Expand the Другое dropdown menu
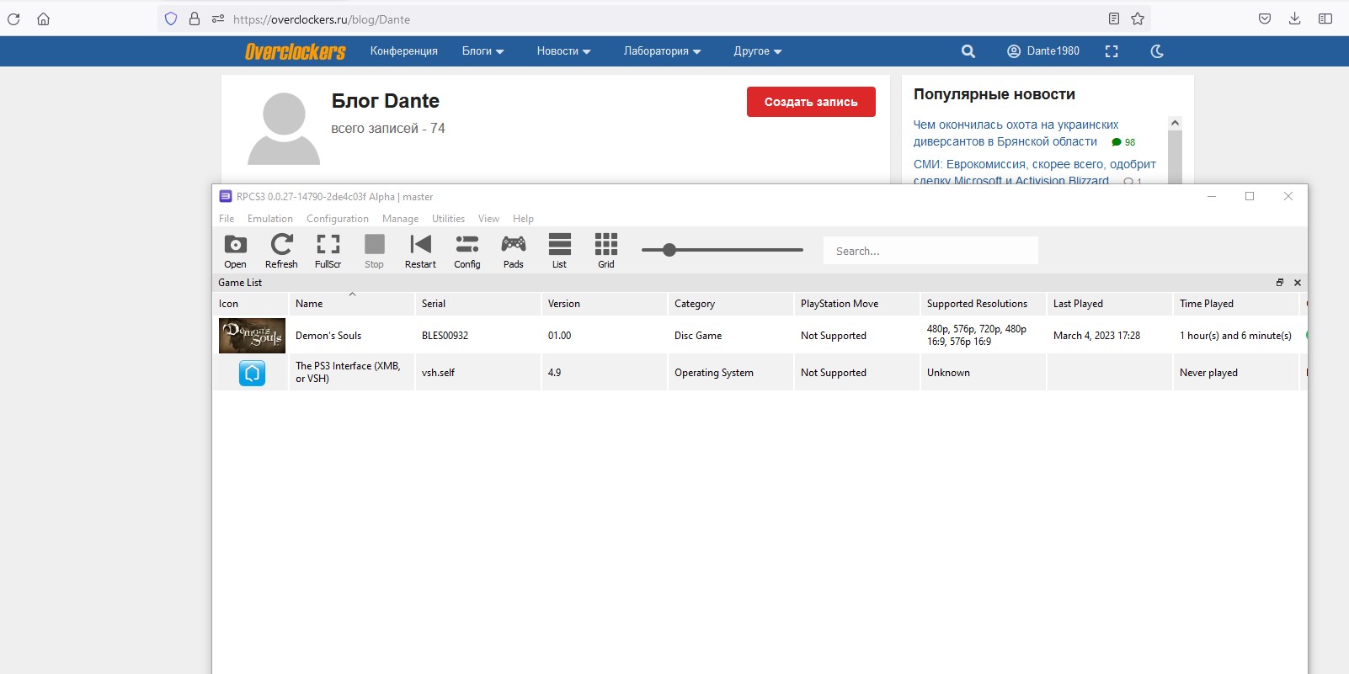The image size is (1349, 674). 758,51
